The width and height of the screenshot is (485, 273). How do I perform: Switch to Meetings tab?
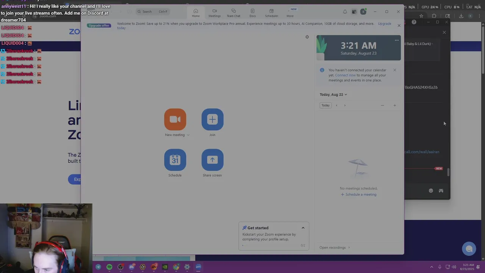[x=214, y=13]
